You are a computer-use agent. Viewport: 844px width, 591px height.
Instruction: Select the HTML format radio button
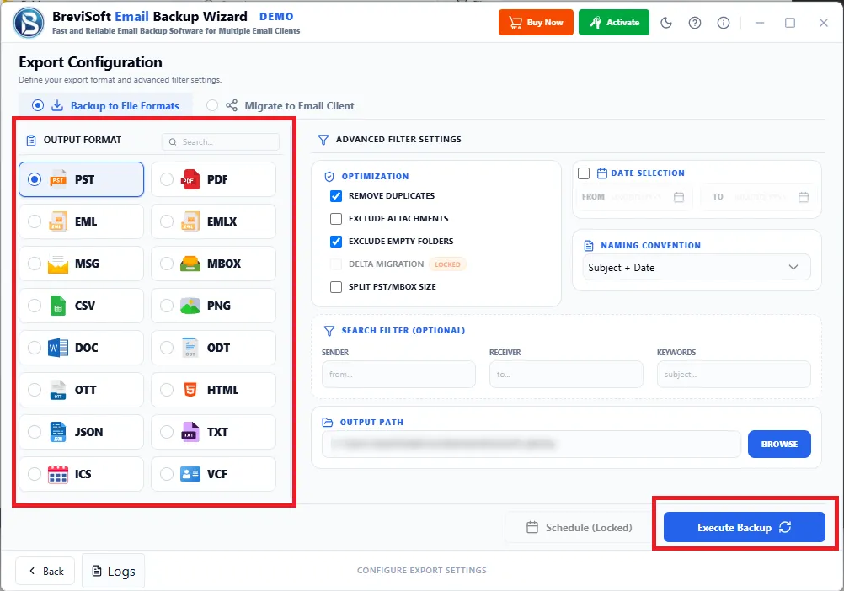click(x=167, y=390)
